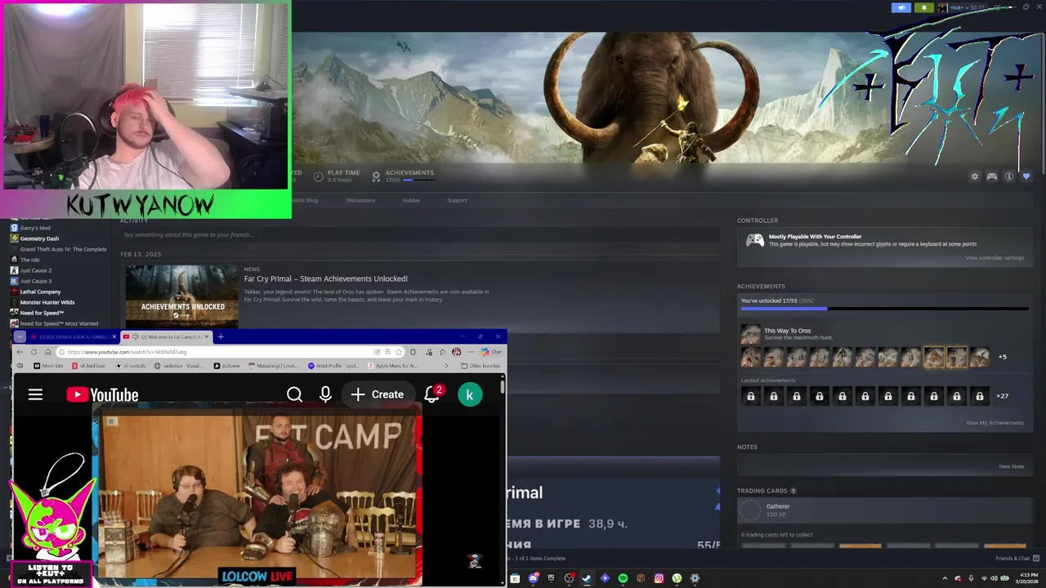Click the browser home button
This screenshot has height=588, width=1046.
[x=48, y=352]
